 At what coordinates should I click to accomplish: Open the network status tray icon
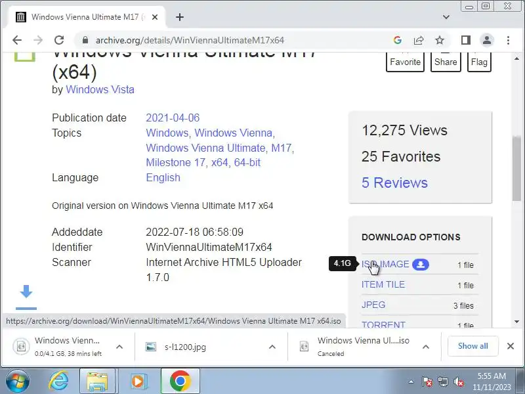[443, 382]
